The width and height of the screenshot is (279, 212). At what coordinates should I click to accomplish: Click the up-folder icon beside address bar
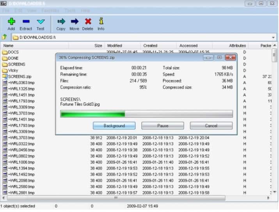(4, 37)
